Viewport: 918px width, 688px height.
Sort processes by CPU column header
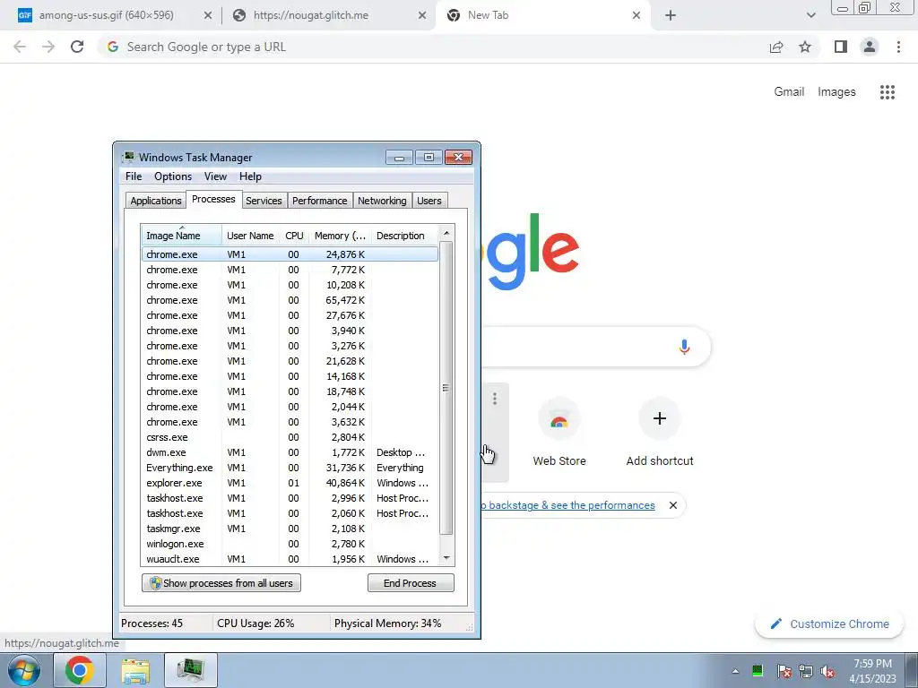tap(294, 236)
